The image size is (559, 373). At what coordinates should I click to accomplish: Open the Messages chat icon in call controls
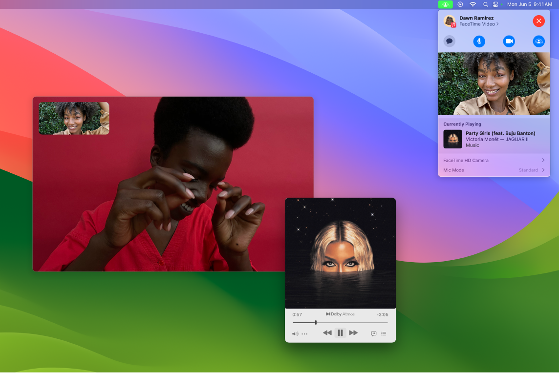(449, 41)
